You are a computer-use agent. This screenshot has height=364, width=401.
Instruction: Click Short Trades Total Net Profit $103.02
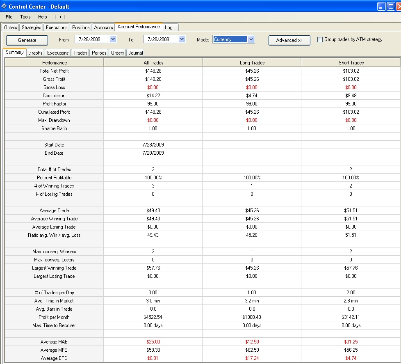[351, 71]
